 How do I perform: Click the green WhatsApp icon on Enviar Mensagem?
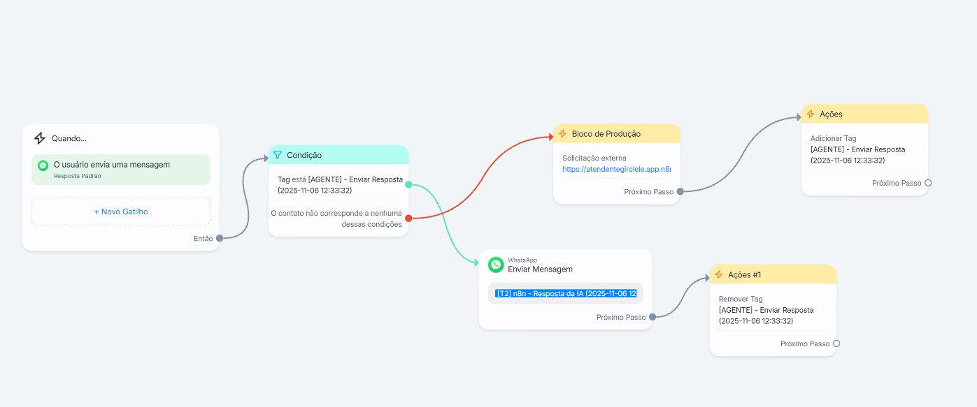coord(496,265)
